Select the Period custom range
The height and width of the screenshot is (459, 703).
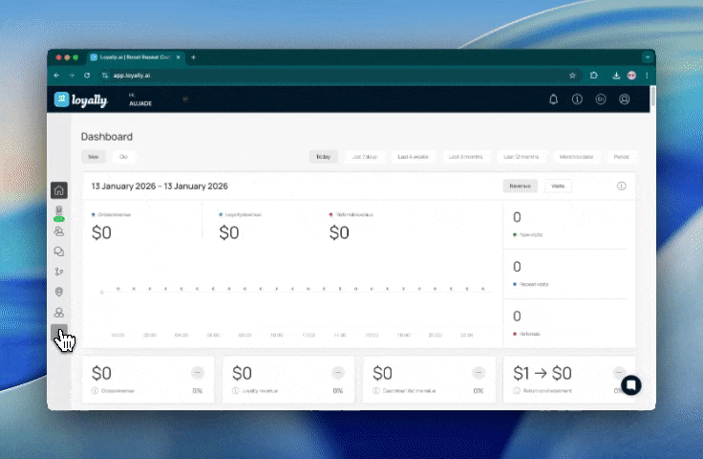(x=621, y=157)
